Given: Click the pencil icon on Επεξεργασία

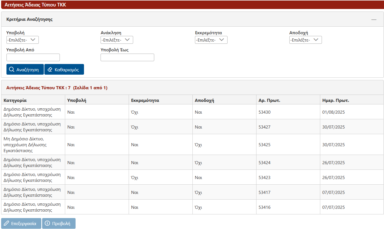Looking at the screenshot, I should 6,223.
